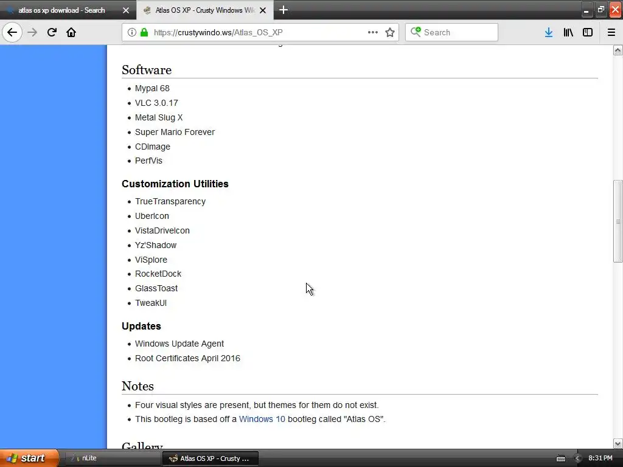The height and width of the screenshot is (467, 623).
Task: Open the Windows Start menu
Action: point(29,458)
